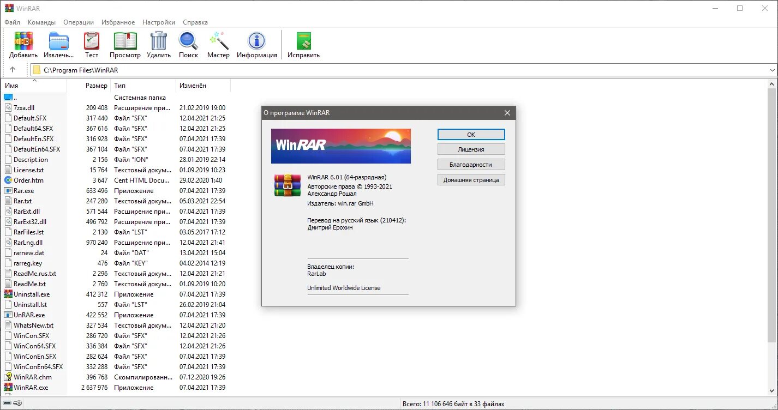Click the WinRAR banner image in About dialog
Image resolution: width=778 pixels, height=410 pixels.
click(341, 146)
